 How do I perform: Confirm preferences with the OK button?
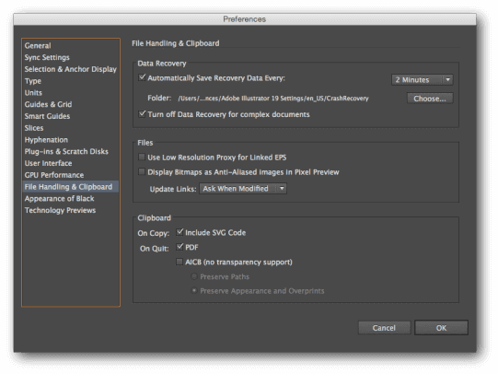(441, 328)
